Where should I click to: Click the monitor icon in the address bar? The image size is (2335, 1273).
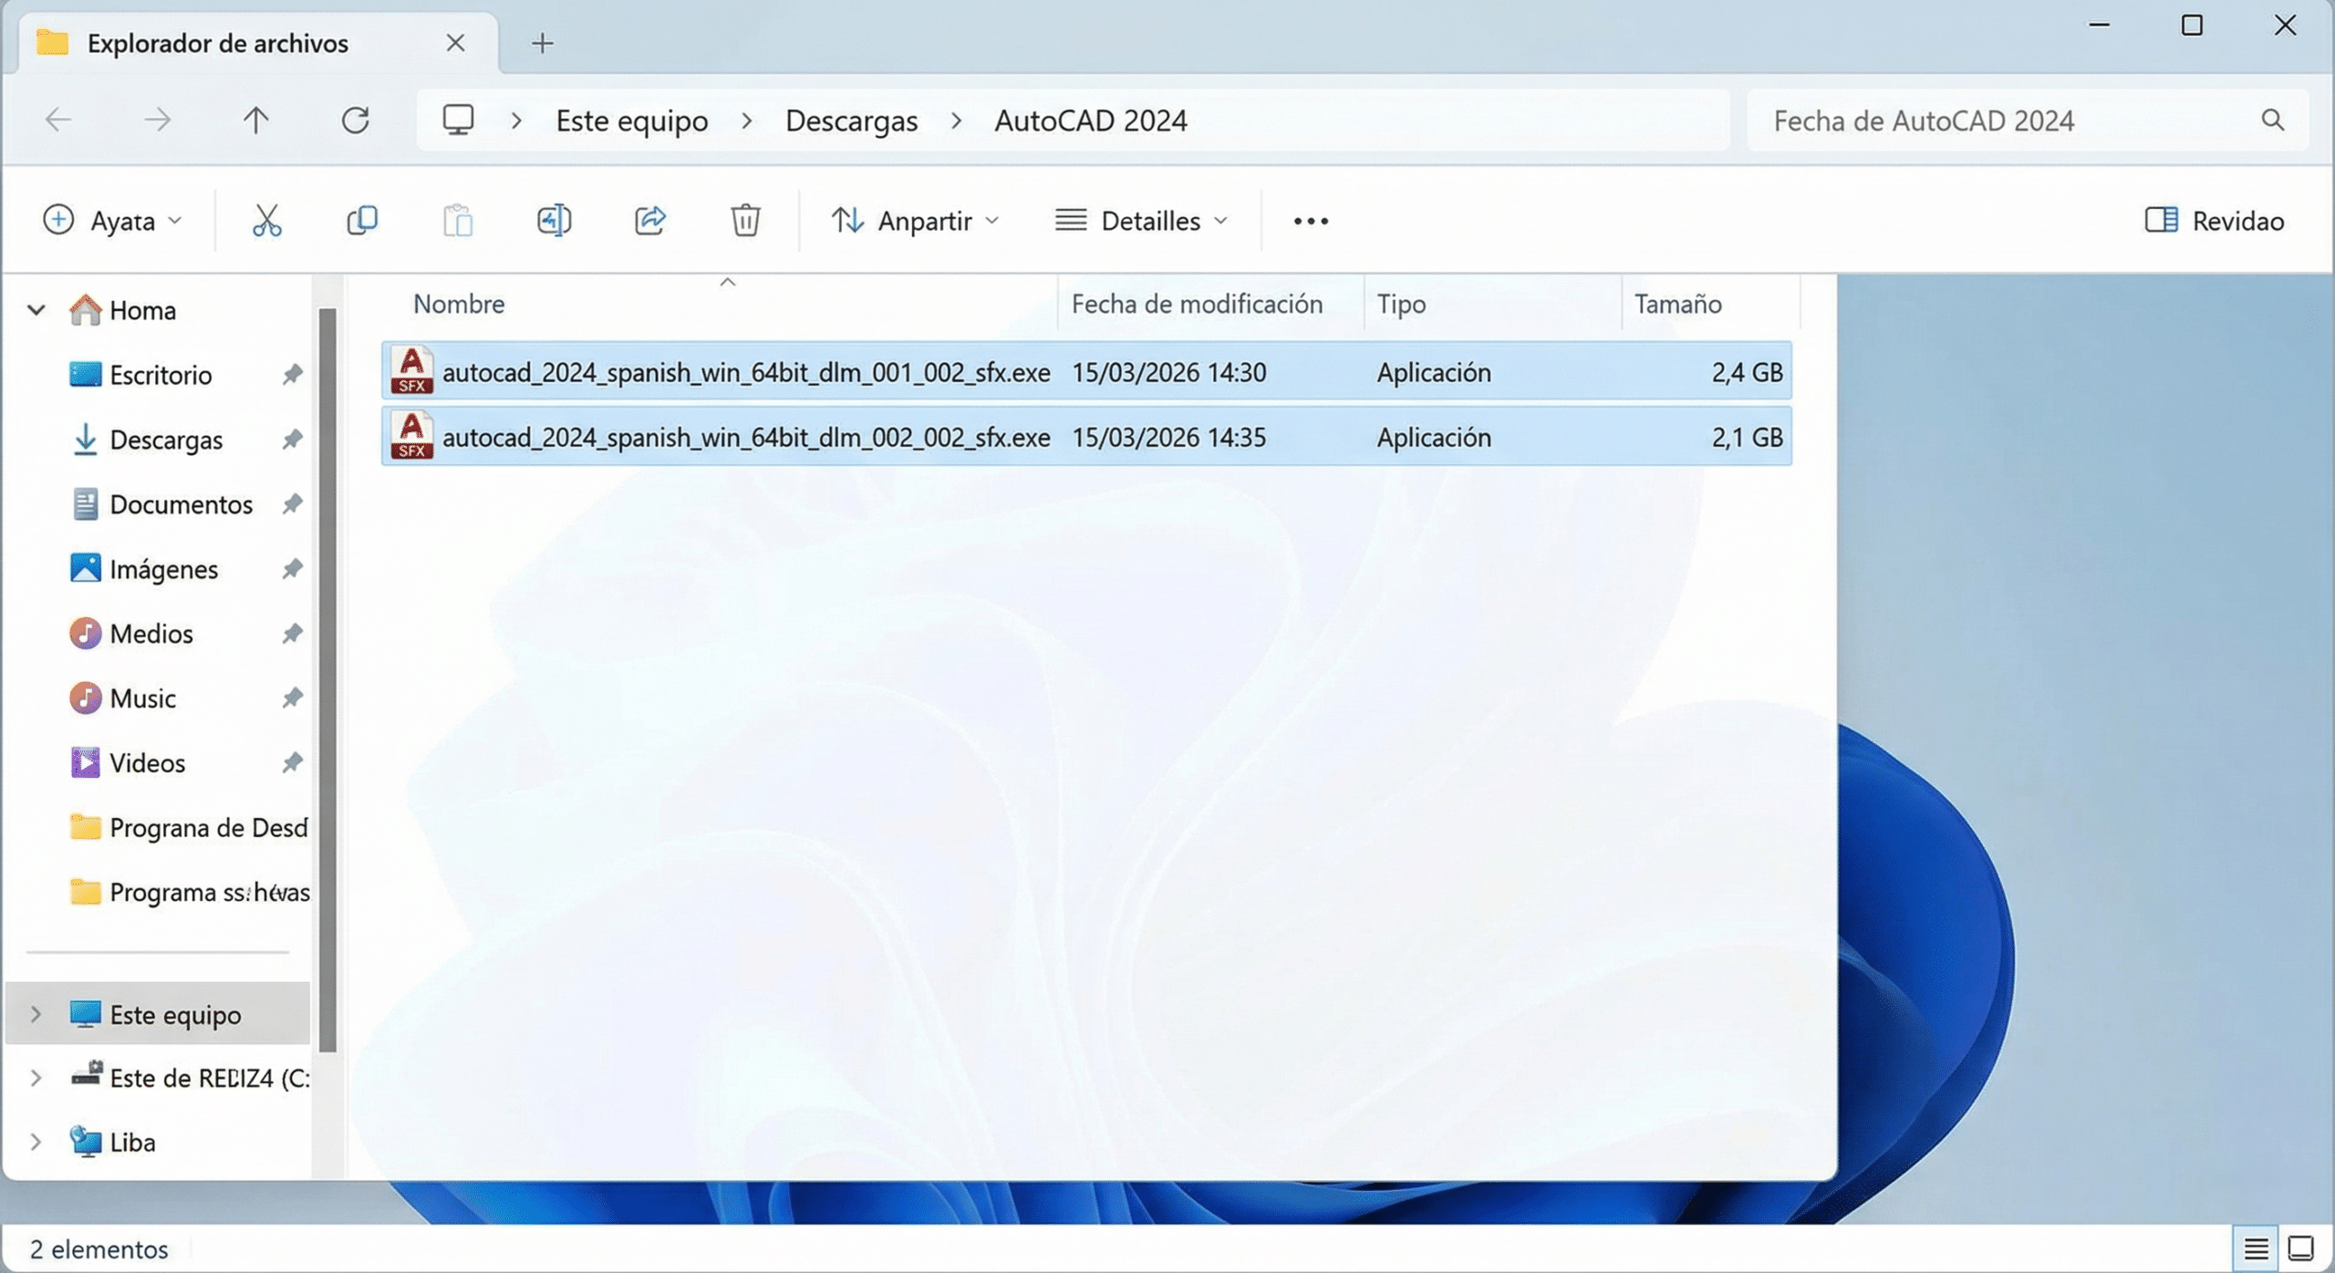459,119
